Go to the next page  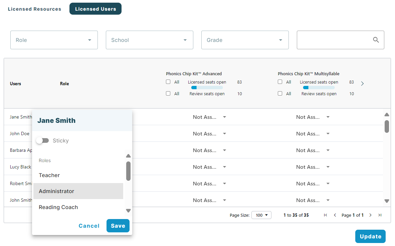tap(370, 215)
